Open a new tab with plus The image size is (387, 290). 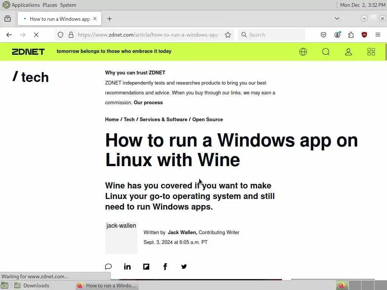coord(110,19)
